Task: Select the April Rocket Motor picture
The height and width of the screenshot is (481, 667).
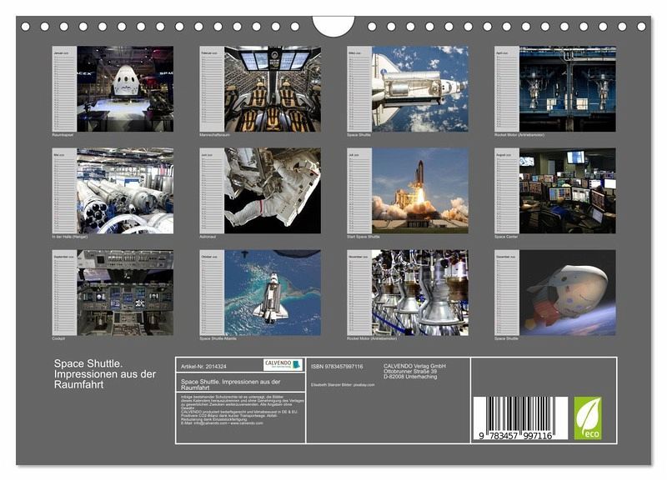Action: 567,88
